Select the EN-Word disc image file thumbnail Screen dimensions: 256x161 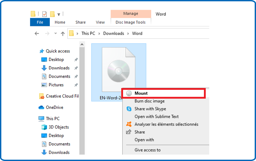(x=118, y=69)
